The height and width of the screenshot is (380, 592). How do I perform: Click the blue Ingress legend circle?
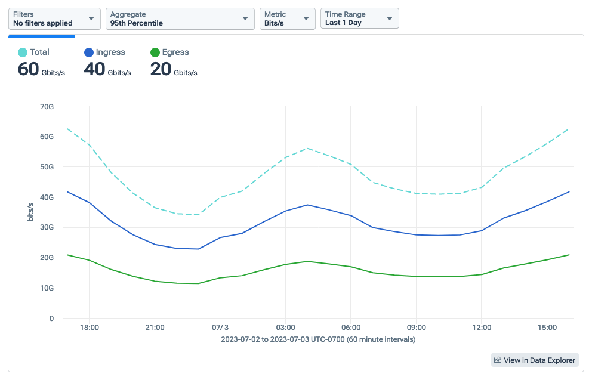(89, 52)
